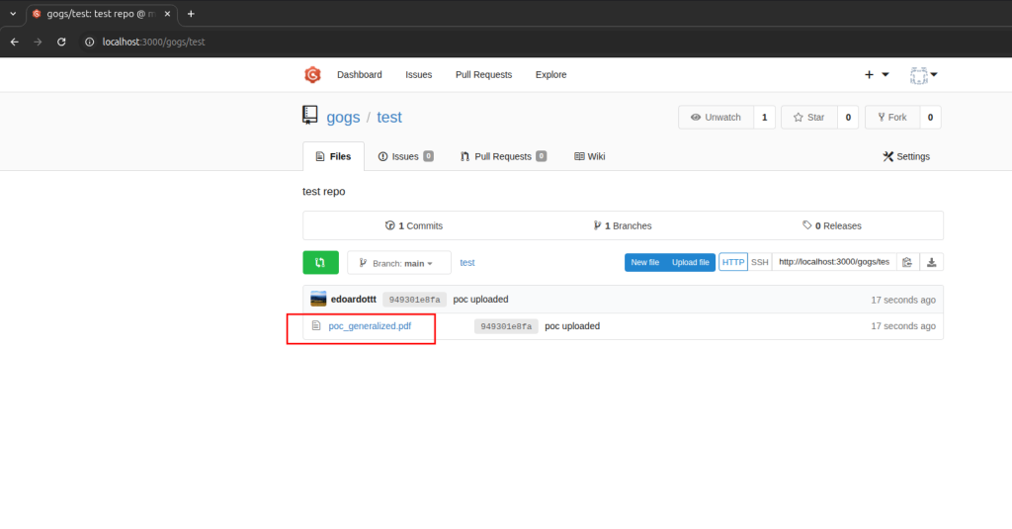Click the site info icon in address bar
Image resolution: width=1012 pixels, height=529 pixels.
(90, 42)
